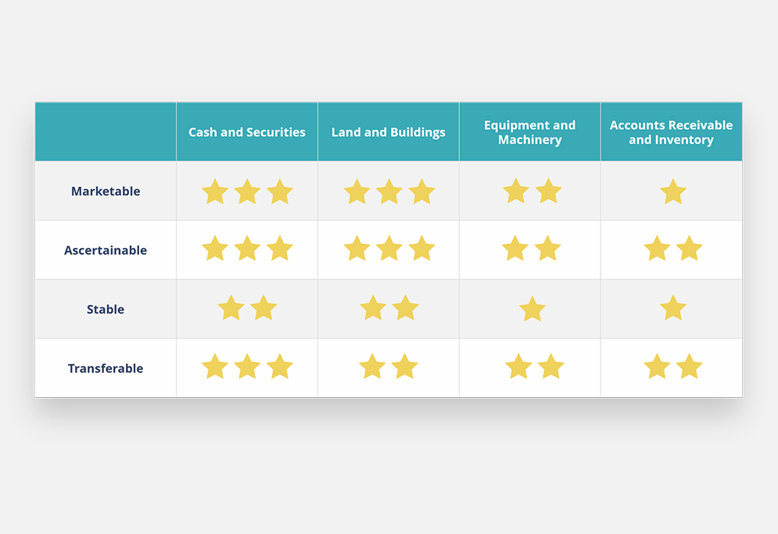
Task: Click the first Ascertainable star under Land and Buildings
Action: 357,249
